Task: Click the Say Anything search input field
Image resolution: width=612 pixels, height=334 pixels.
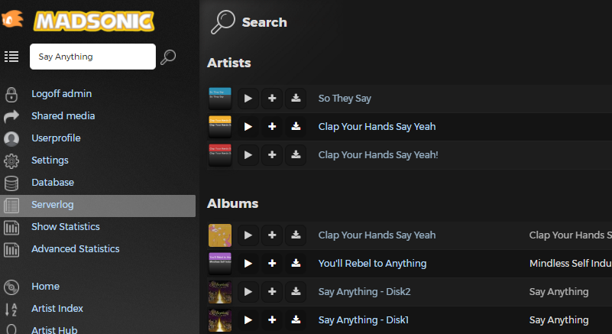Action: [x=92, y=57]
